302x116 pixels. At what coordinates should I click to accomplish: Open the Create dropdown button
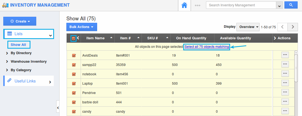(20, 21)
